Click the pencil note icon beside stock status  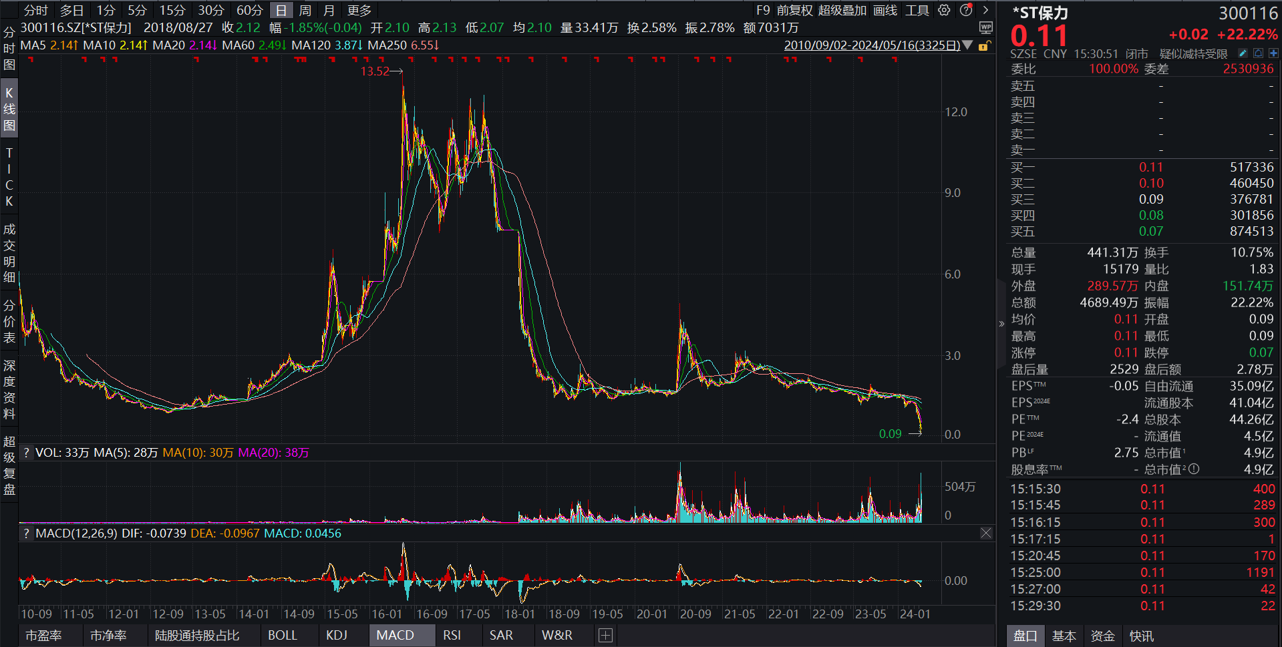(x=1243, y=53)
